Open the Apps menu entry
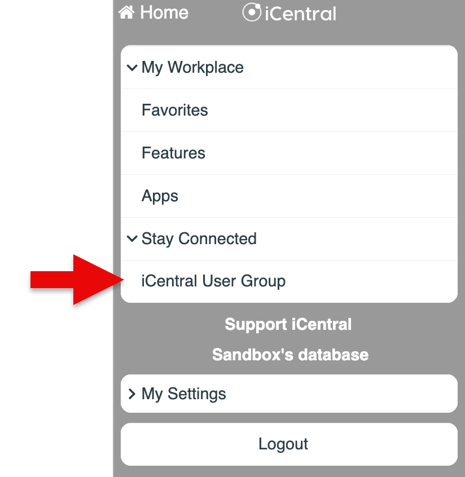465x477 pixels. click(x=160, y=196)
